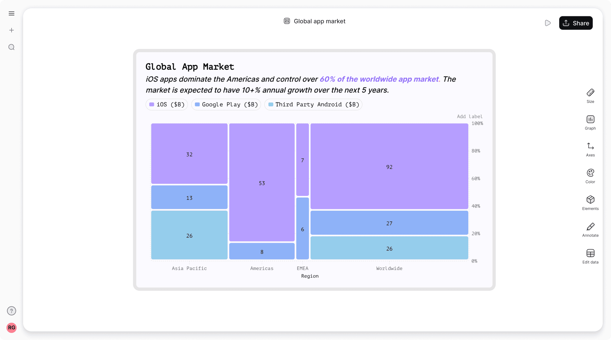Start presentation with the play button
Viewport: 611px width, 340px height.
(548, 23)
